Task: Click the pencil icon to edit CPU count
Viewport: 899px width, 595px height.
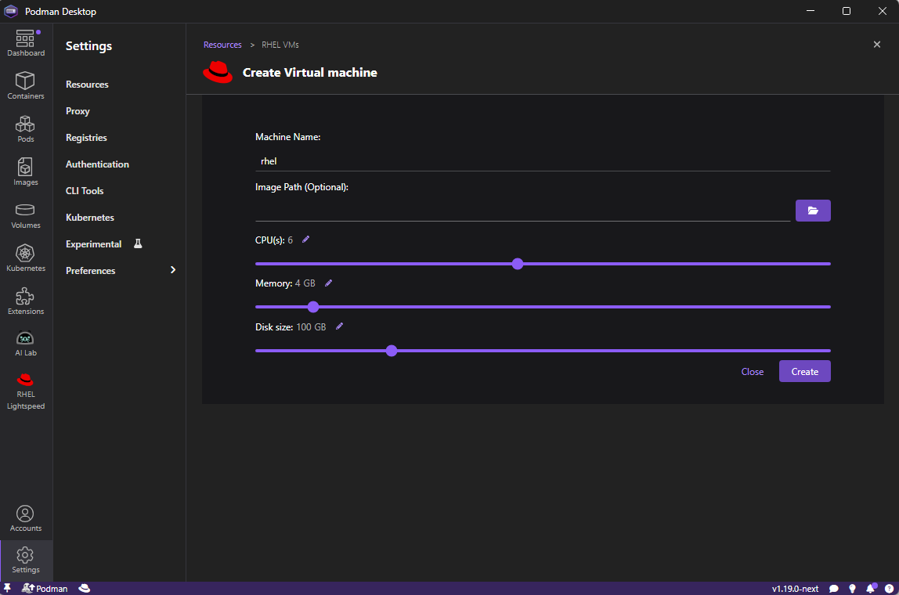Action: [x=306, y=240]
